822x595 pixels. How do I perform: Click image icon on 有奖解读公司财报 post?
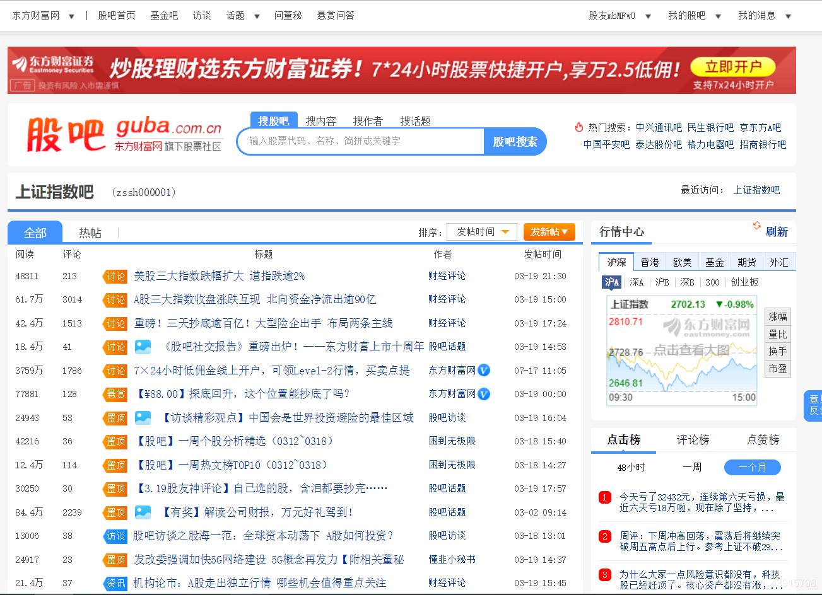point(143,512)
